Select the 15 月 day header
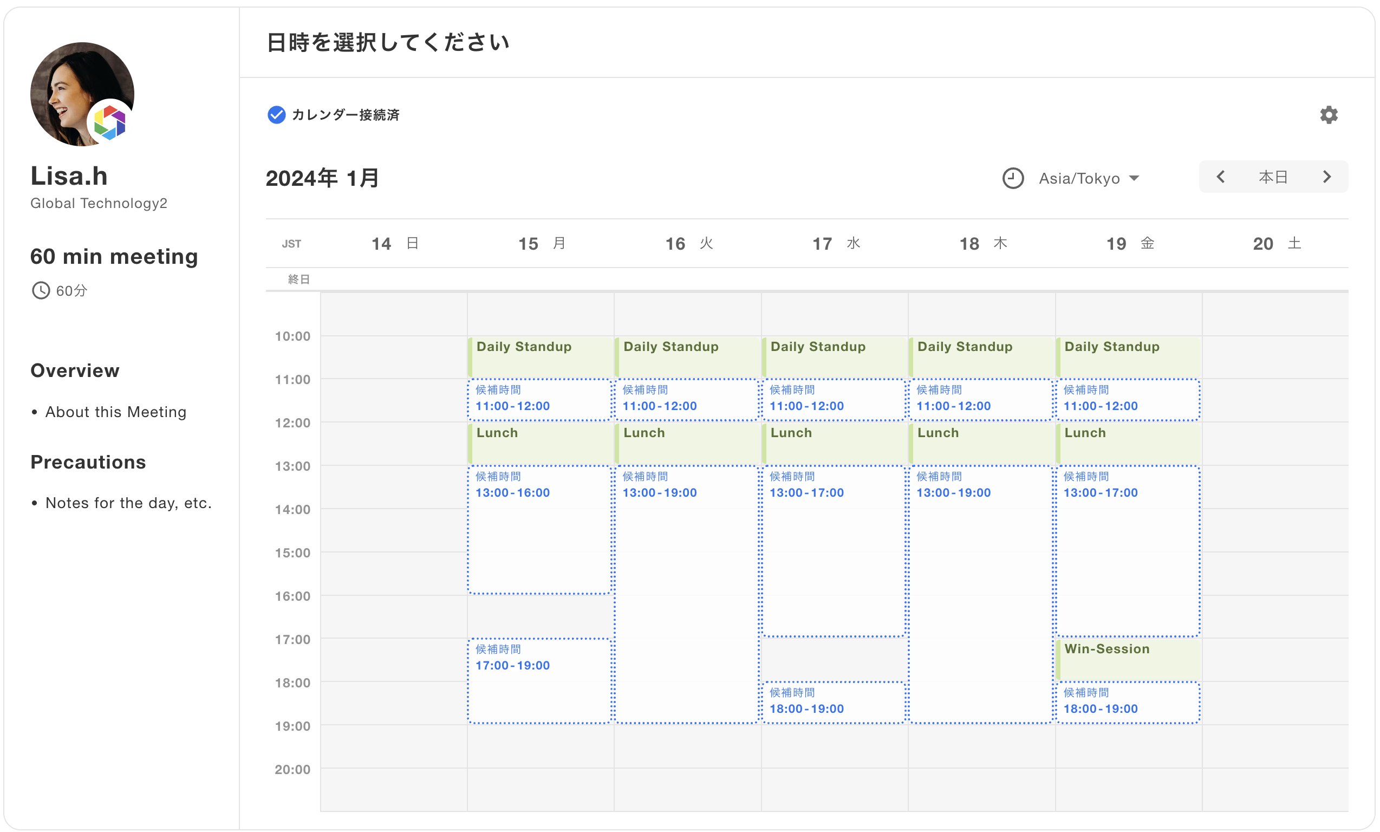This screenshot has width=1380, height=832. coord(541,243)
